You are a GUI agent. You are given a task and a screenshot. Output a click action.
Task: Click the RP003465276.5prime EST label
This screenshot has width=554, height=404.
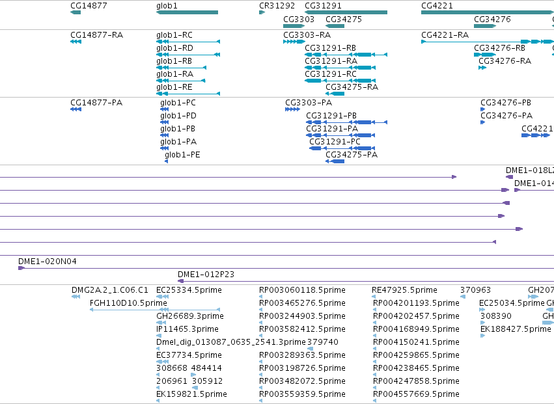pos(302,303)
